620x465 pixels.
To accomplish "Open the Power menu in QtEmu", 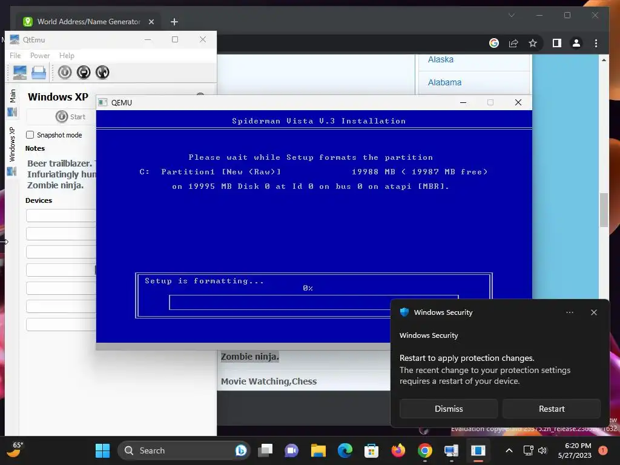I will point(40,56).
